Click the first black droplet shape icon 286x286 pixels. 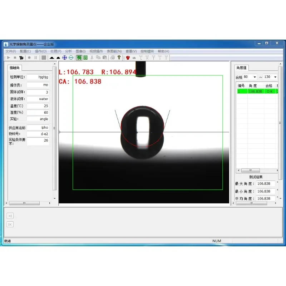[52, 58]
